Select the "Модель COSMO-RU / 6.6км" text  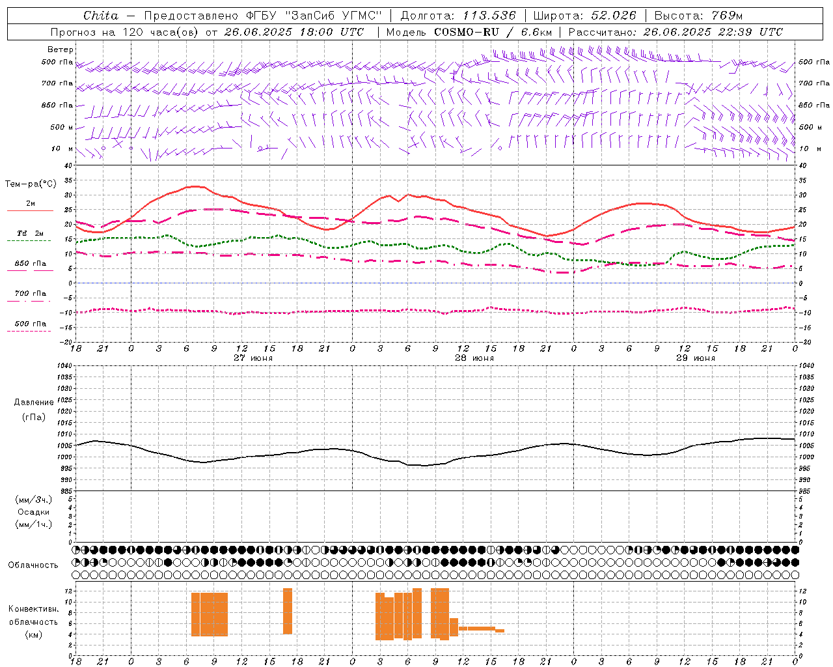[x=469, y=32]
